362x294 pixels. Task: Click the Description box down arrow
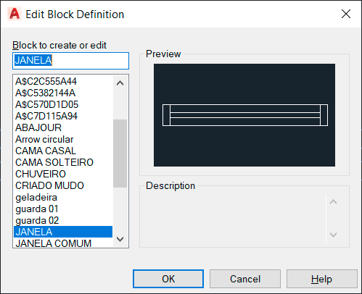pyautogui.click(x=333, y=235)
